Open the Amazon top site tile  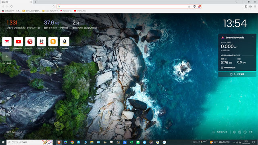[64, 41]
